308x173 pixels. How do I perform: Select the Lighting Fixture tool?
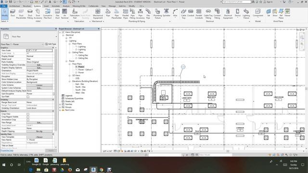pyautogui.click(x=246, y=14)
